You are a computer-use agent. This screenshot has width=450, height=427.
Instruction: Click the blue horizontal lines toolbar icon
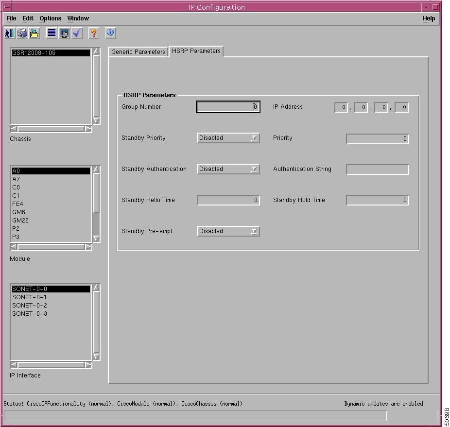[52, 33]
